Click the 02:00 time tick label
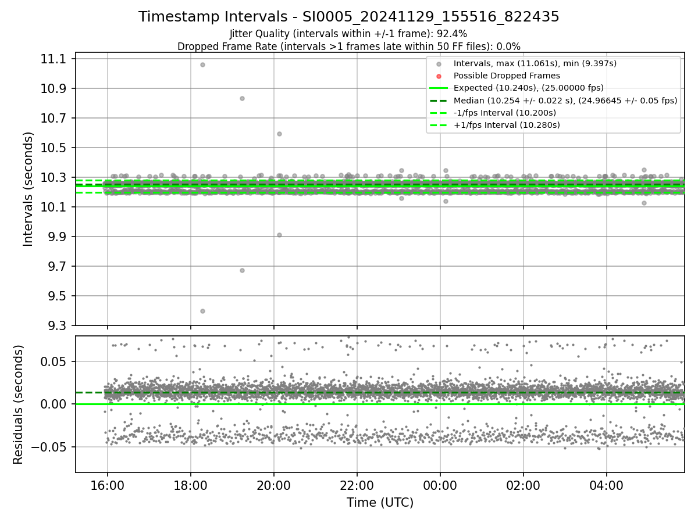Screen dimensions: 698x523 (523, 485)
